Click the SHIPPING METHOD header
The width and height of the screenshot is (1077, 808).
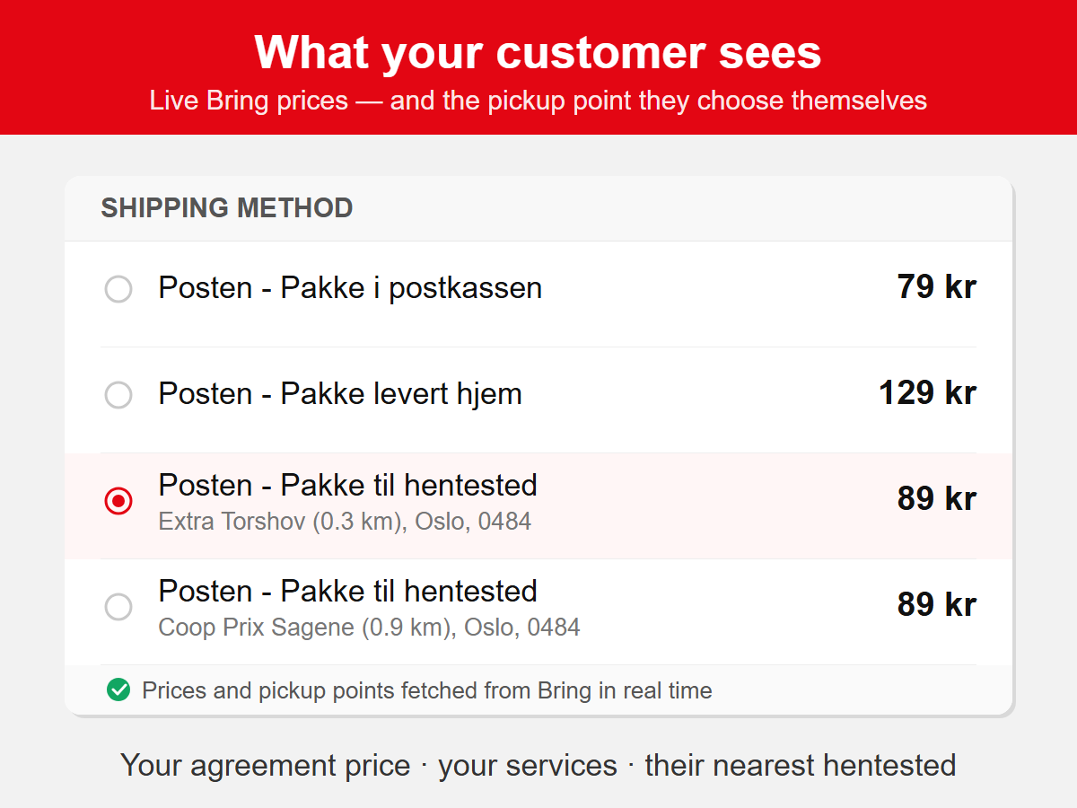point(226,208)
